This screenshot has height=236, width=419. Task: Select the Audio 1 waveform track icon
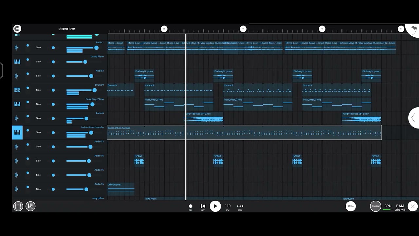coord(17,48)
